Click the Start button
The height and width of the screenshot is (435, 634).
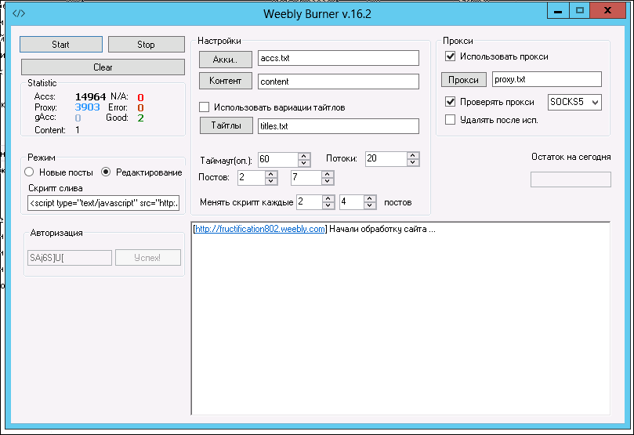point(61,45)
